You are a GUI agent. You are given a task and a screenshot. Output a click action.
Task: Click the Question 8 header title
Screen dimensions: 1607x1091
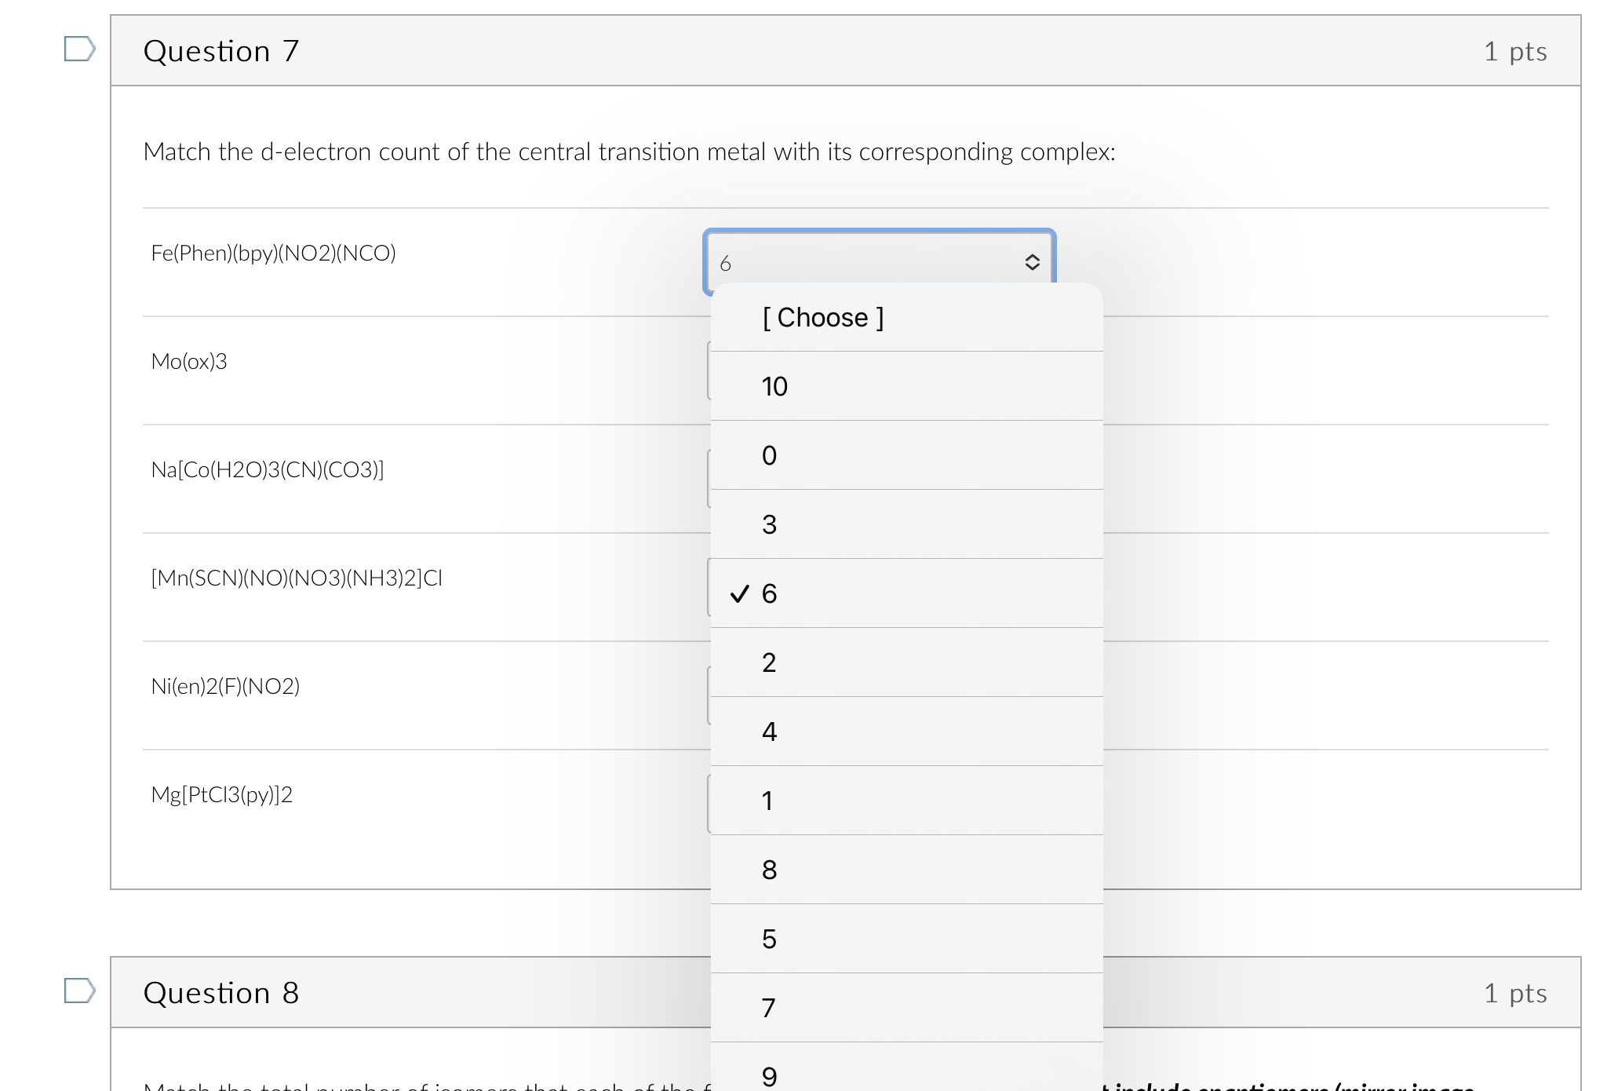[x=221, y=993]
